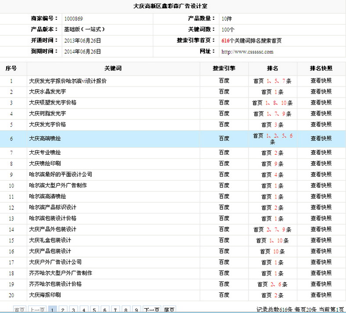Go to page 5 in pagination
This screenshot has height=313, width=346.
pyautogui.click(x=94, y=309)
